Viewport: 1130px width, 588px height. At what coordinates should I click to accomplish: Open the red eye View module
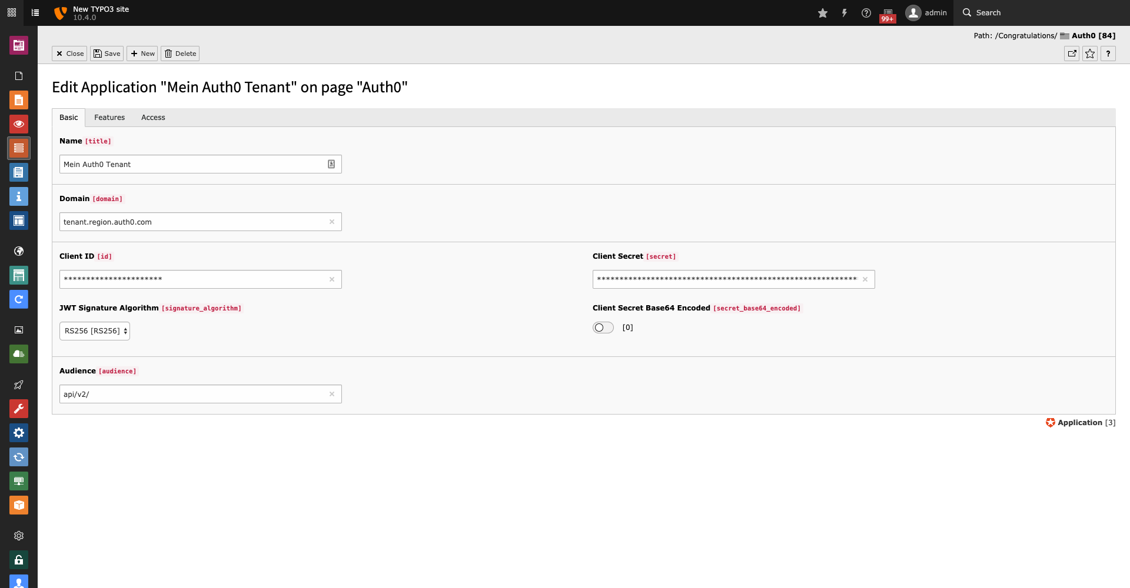[19, 124]
